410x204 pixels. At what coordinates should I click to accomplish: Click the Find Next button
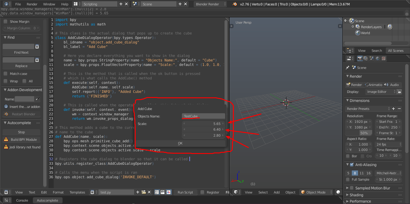click(x=21, y=52)
